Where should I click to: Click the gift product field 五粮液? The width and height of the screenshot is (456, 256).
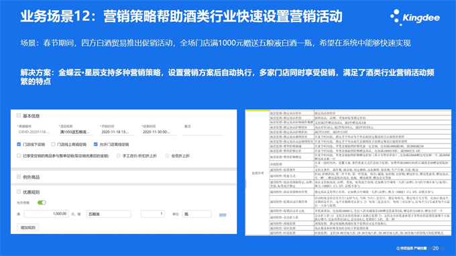tap(109, 214)
